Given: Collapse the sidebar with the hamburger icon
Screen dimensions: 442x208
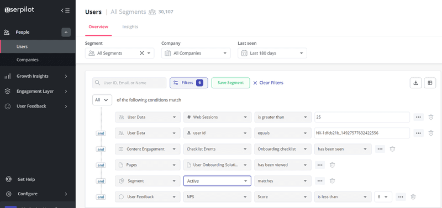Looking at the screenshot, I should pyautogui.click(x=65, y=10).
